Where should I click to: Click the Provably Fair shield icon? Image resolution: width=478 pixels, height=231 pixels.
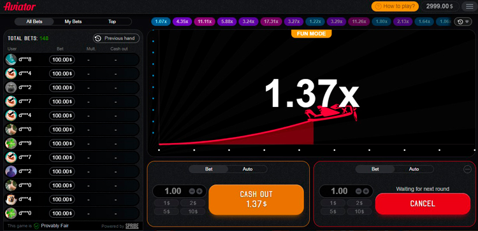pos(36,226)
